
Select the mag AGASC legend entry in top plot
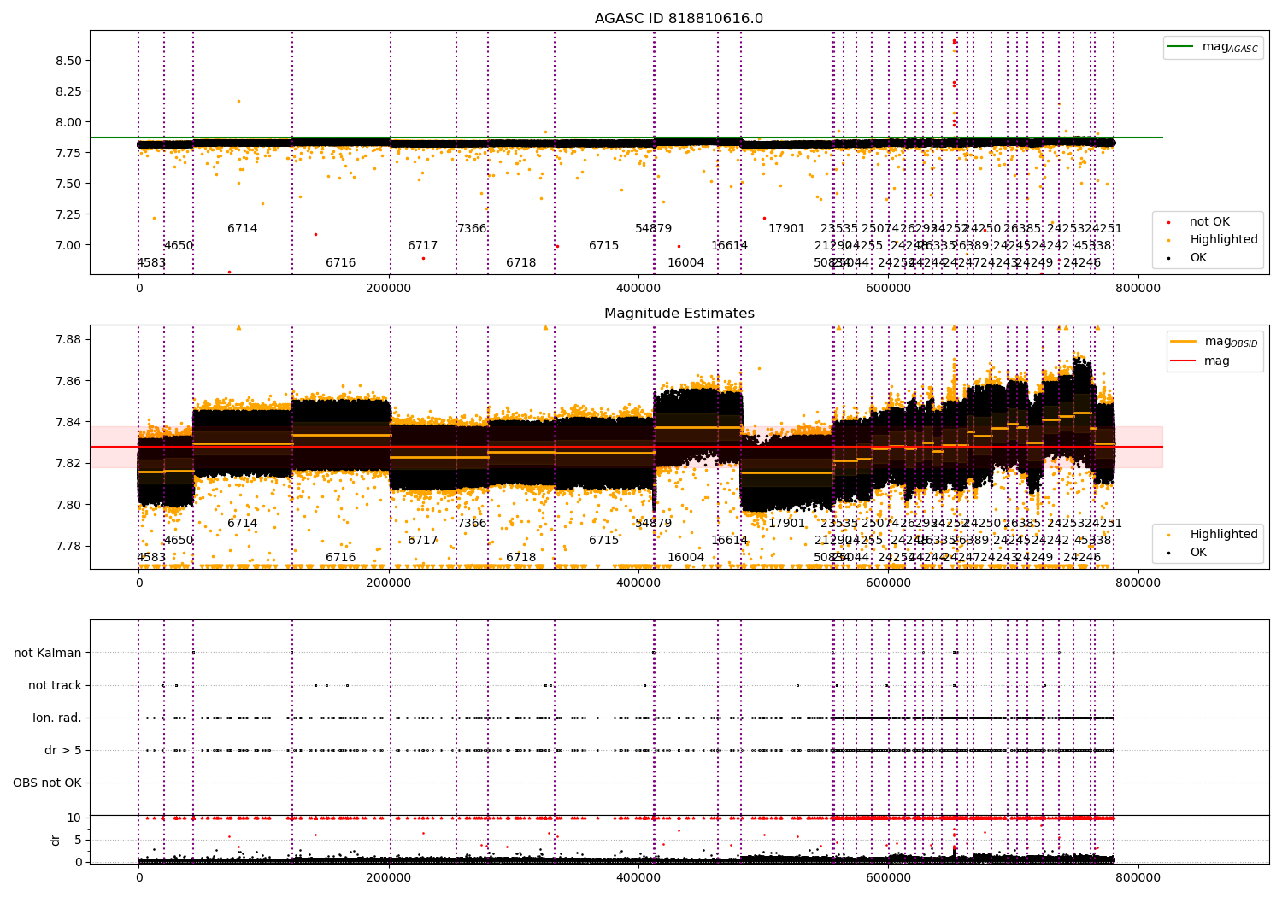[x=1213, y=47]
